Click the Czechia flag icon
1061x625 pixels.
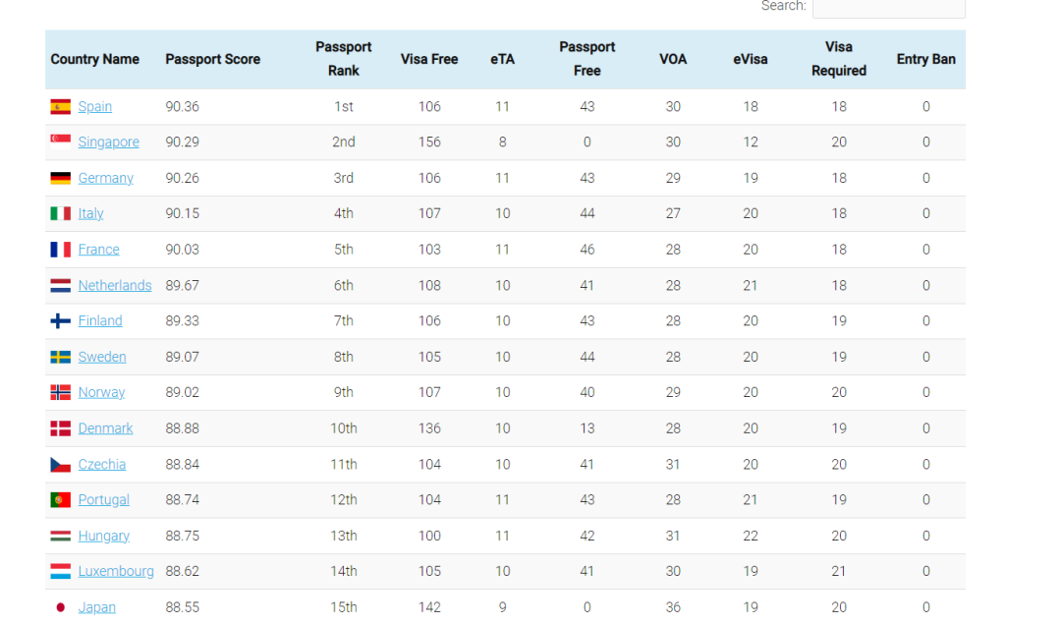[x=60, y=465]
